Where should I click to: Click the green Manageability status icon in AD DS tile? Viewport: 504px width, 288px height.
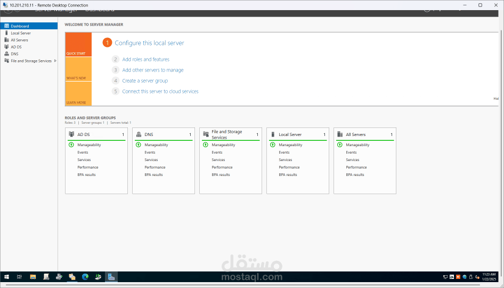[x=71, y=145]
